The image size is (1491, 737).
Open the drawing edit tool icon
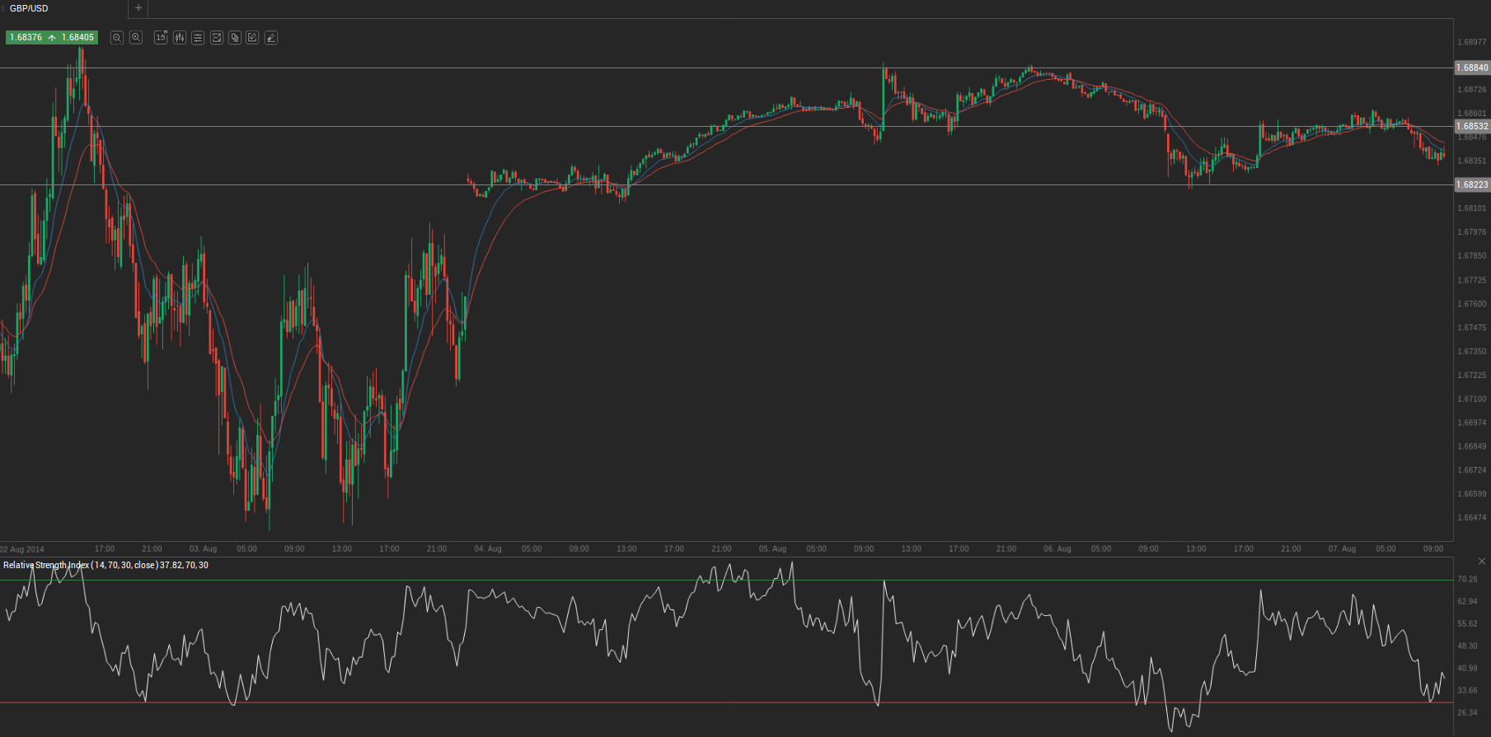click(252, 38)
